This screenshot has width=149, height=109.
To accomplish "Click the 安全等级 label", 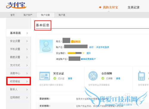I will tap(61, 53).
